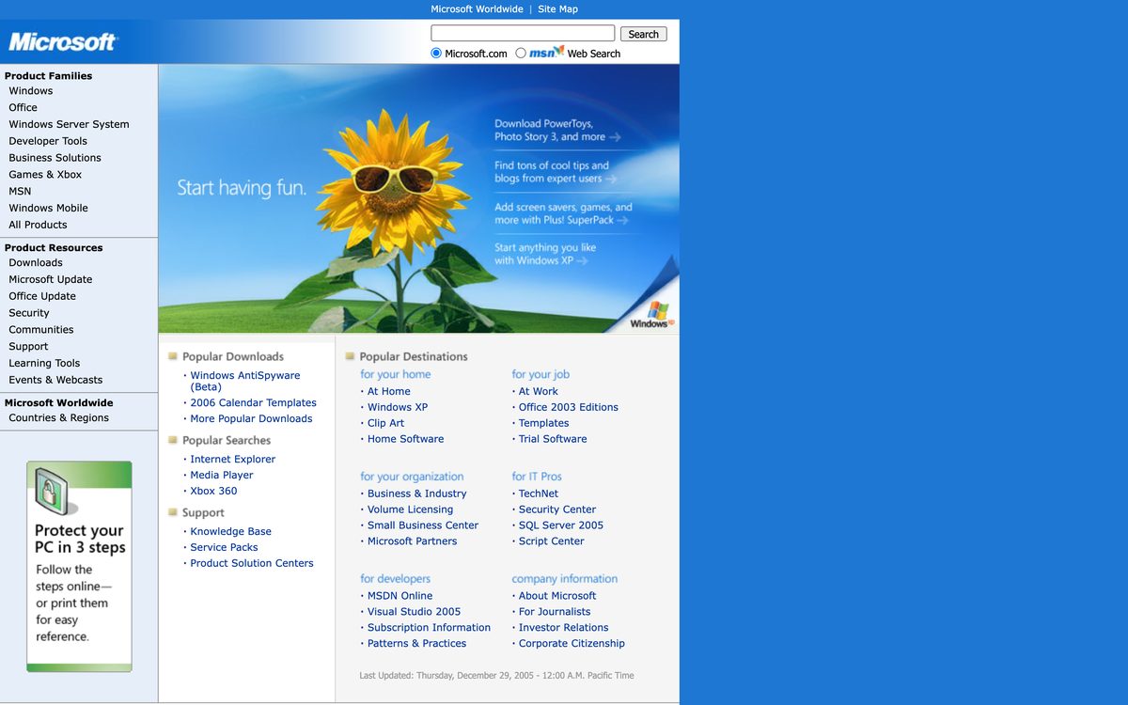
Task: Open TechNet link
Action: 539,494
